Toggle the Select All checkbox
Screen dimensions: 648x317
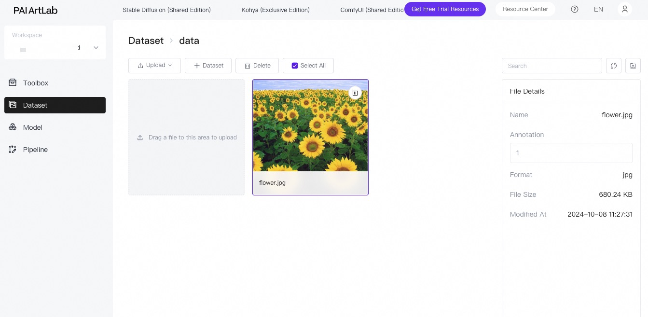click(x=295, y=66)
